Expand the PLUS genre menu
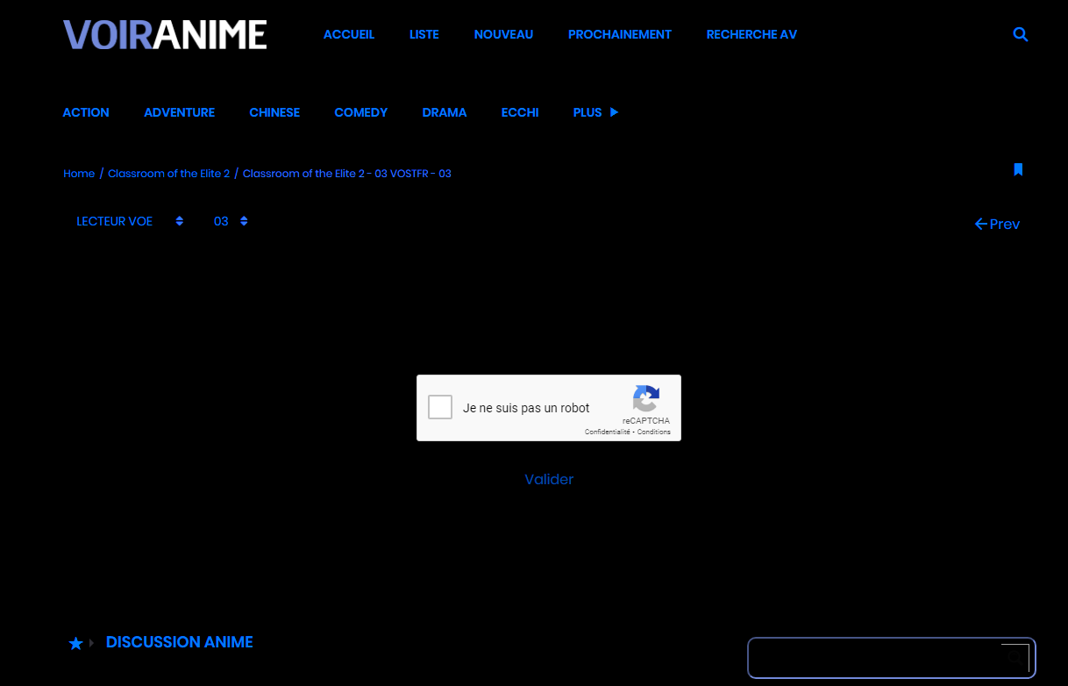 tap(595, 112)
